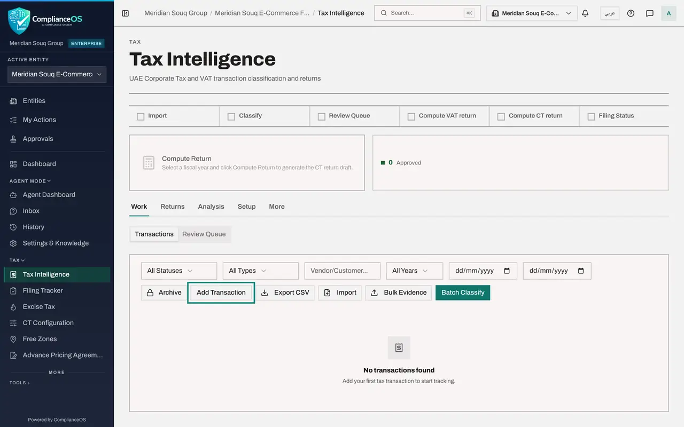Expand the More sidebar section

tap(57, 372)
